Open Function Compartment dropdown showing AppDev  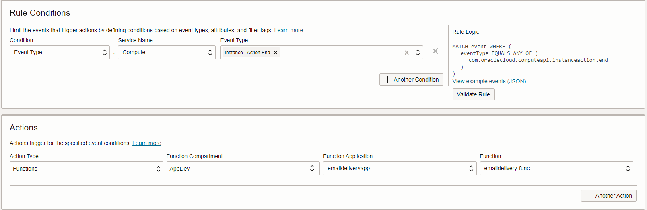coord(243,169)
